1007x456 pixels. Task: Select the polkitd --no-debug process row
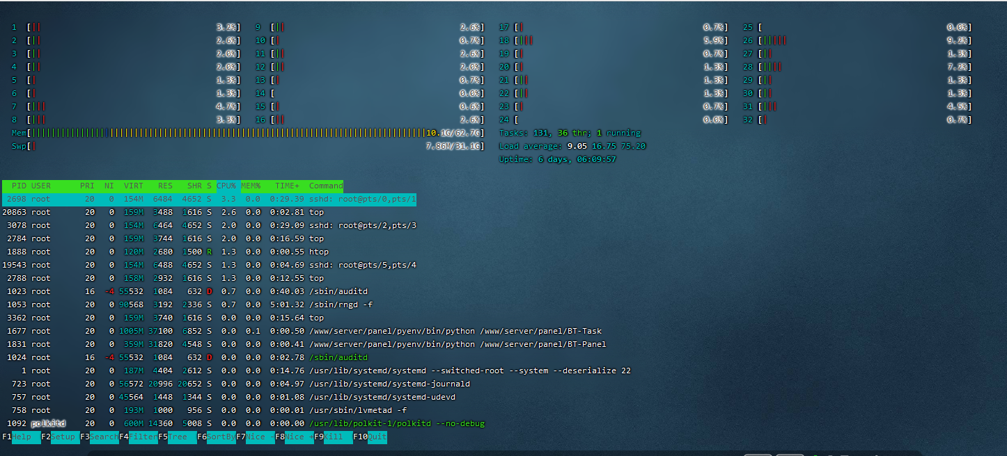click(x=244, y=423)
